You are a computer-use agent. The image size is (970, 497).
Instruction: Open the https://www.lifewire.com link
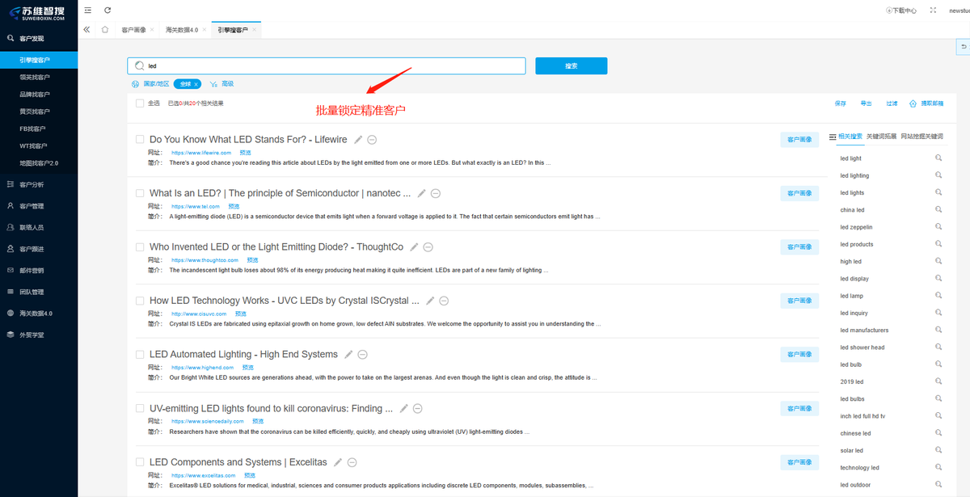pyautogui.click(x=201, y=153)
